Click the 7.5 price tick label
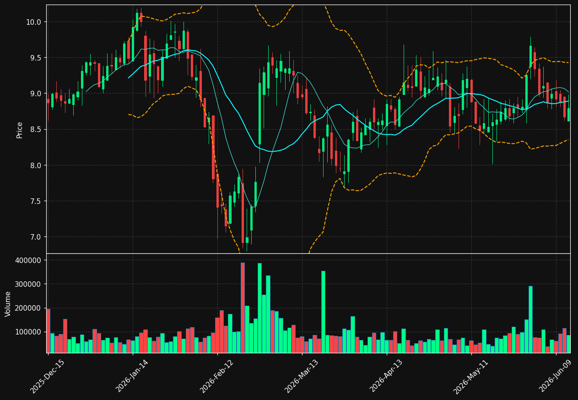The image size is (578, 400). 35,201
